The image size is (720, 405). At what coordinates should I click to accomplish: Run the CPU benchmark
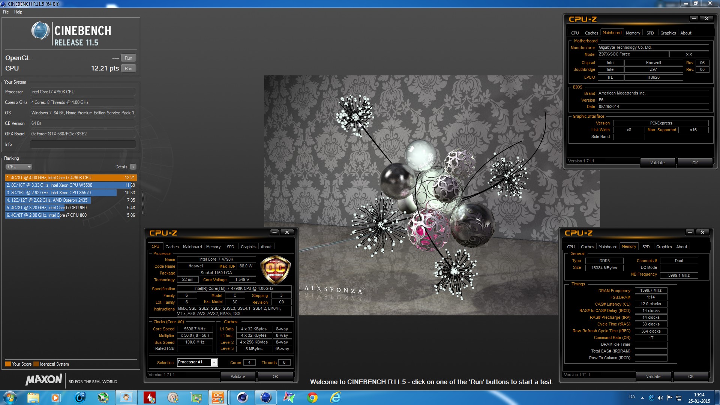(129, 69)
